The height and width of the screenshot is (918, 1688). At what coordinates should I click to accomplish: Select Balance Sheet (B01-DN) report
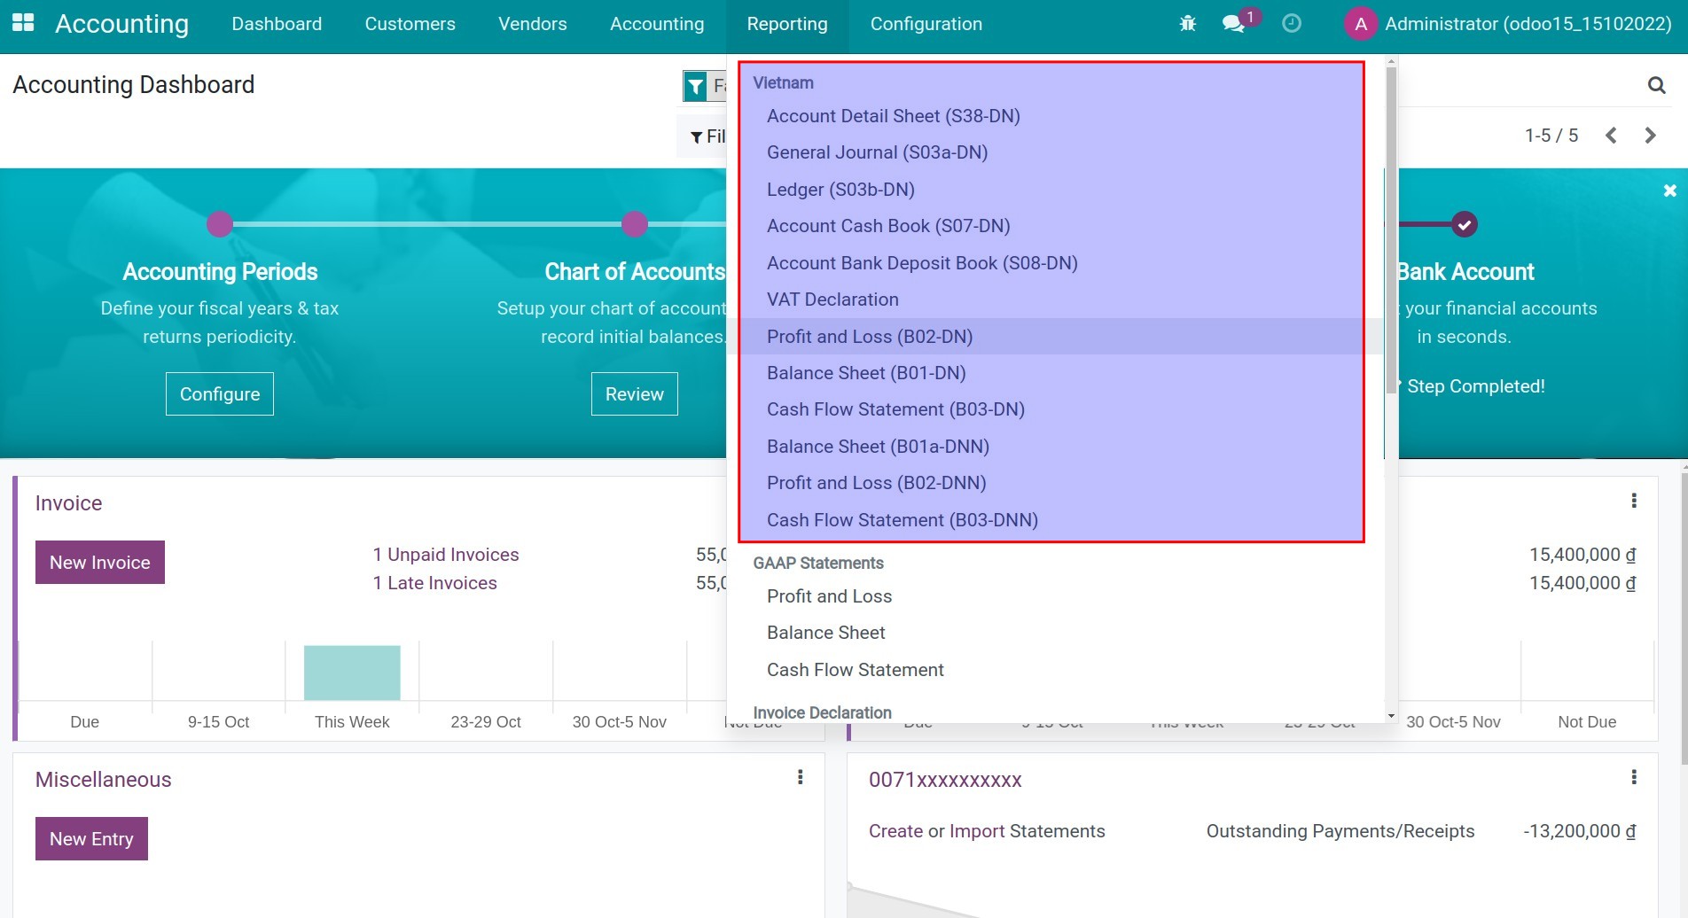coord(866,373)
